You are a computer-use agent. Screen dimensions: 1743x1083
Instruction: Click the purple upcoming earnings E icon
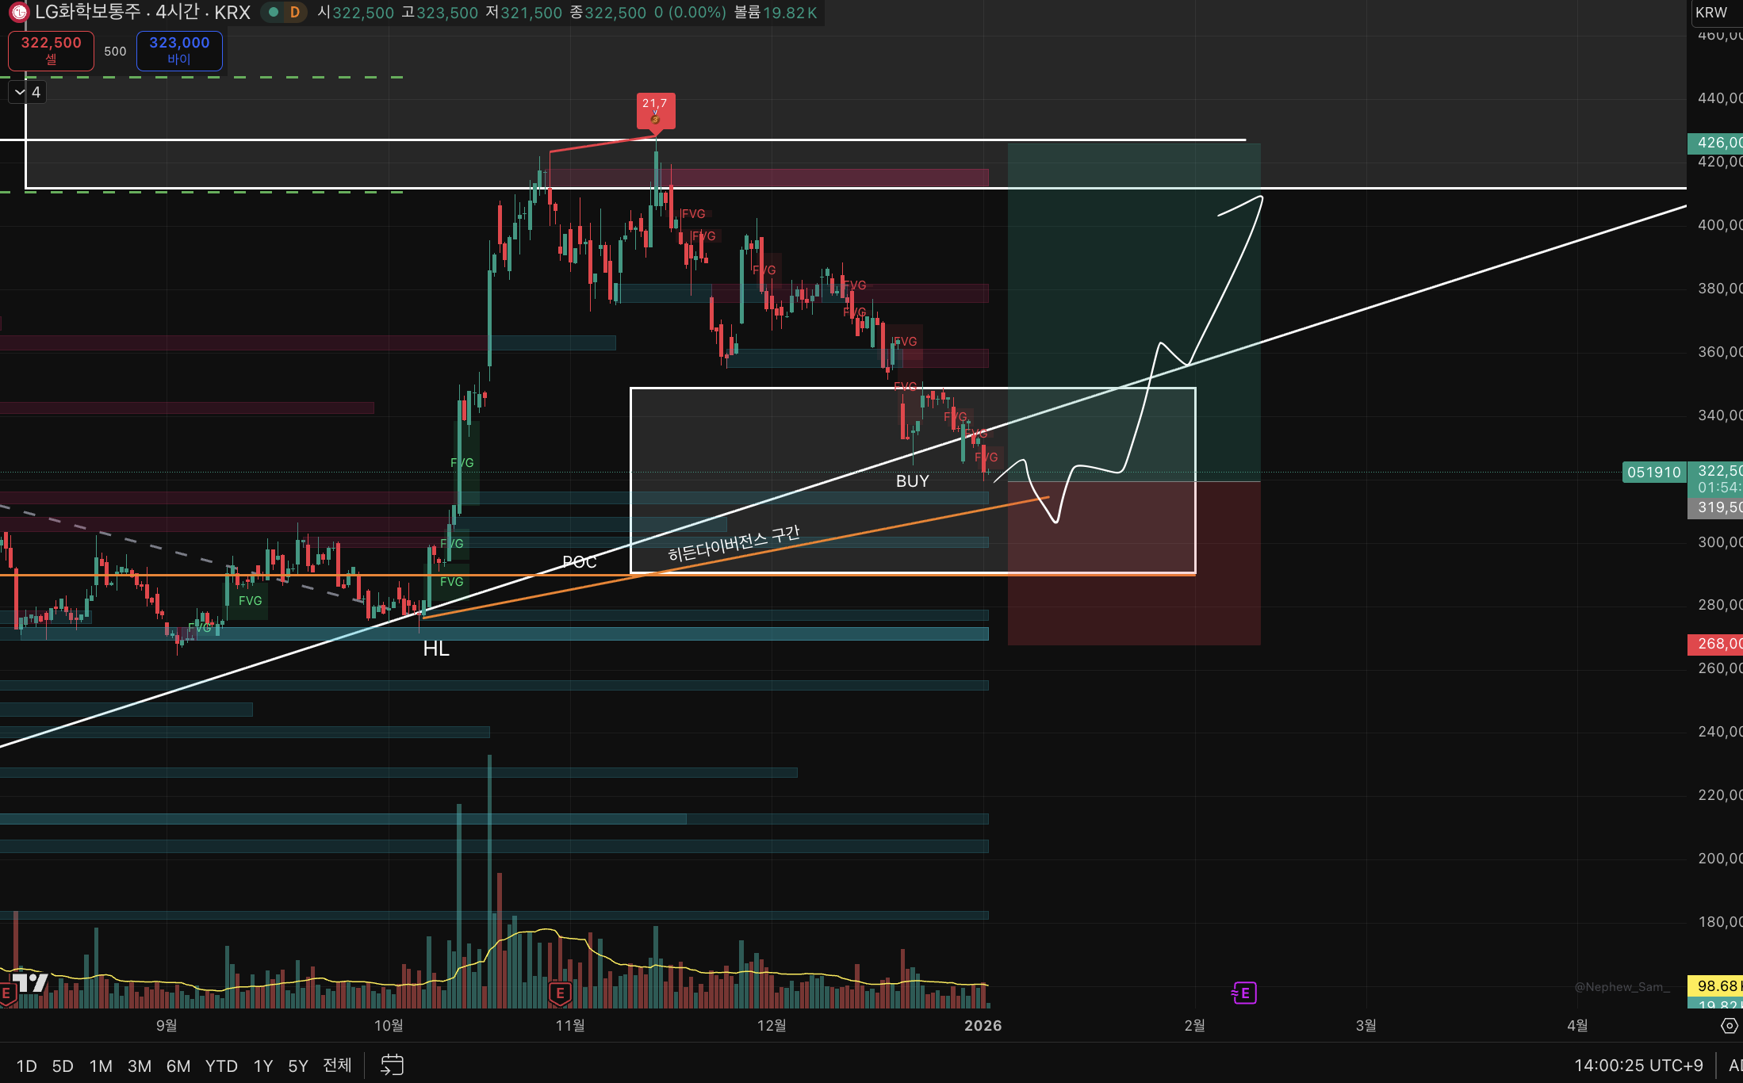[x=1244, y=993]
